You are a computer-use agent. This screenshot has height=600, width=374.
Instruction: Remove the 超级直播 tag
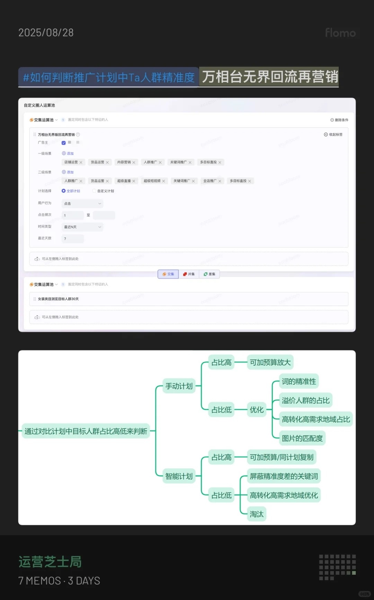134,181
